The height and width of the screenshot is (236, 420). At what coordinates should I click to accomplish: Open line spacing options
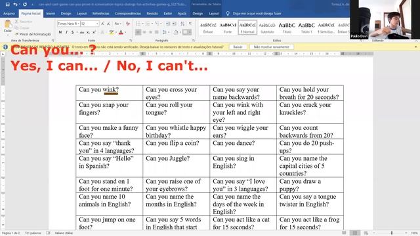(165, 32)
